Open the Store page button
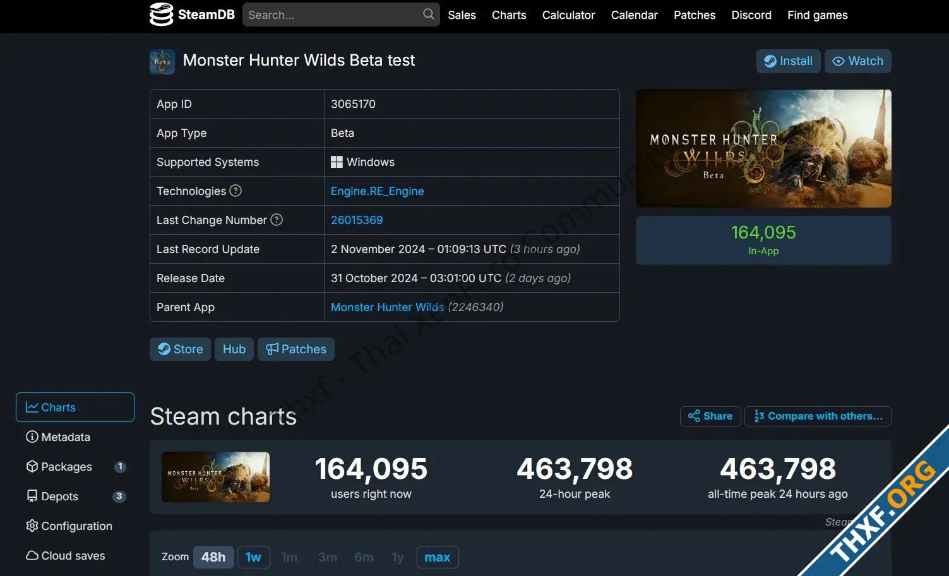The width and height of the screenshot is (949, 576). click(x=180, y=350)
